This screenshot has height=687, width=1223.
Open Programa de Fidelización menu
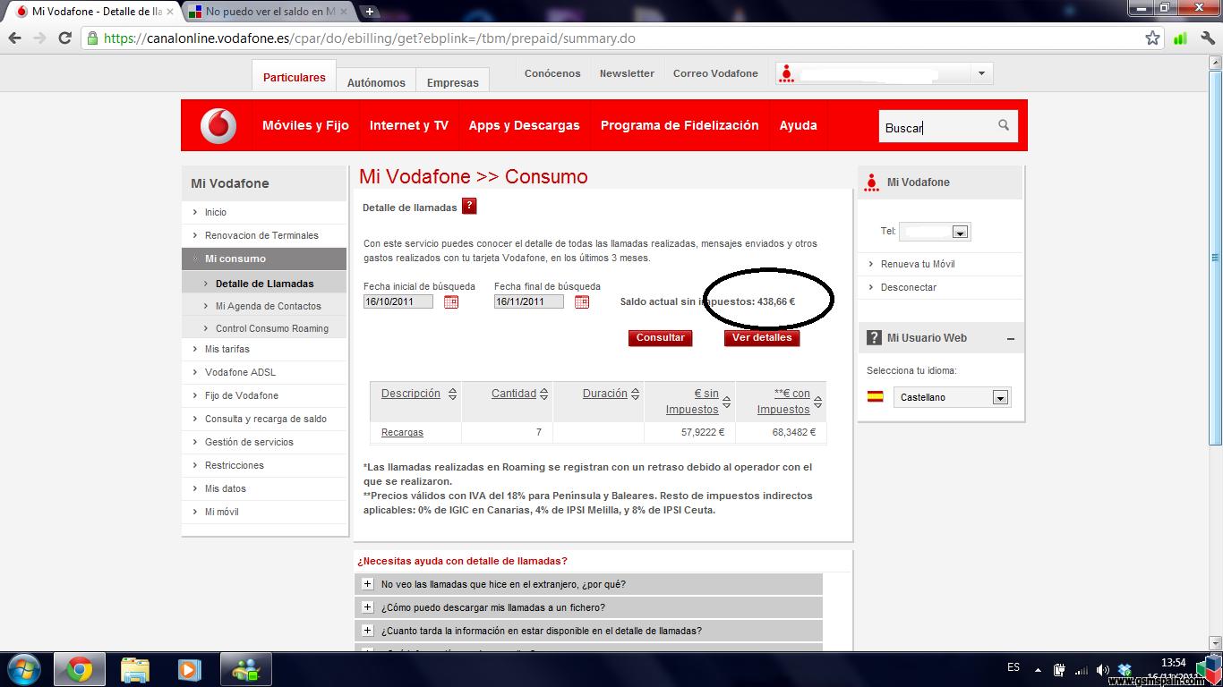680,125
